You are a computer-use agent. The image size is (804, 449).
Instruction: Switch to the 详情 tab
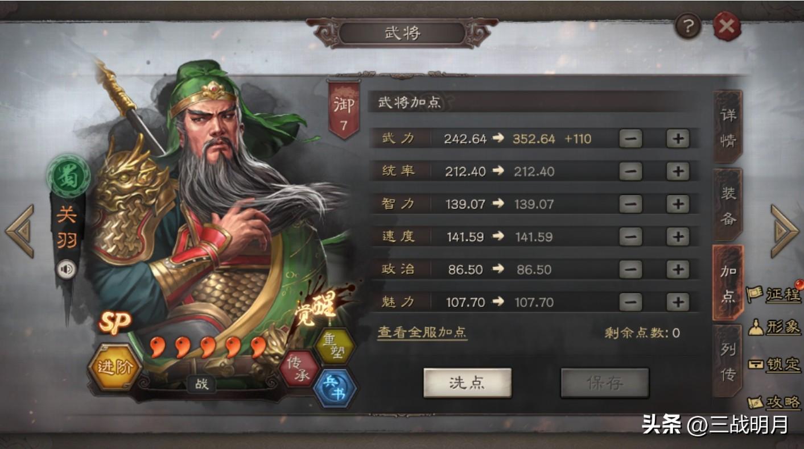pos(728,127)
